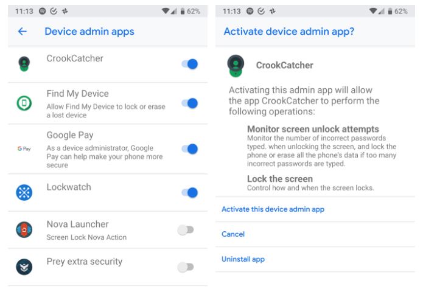Tap the pinwheel notification icon on left screen
423x303 pixels.
[x=65, y=11]
